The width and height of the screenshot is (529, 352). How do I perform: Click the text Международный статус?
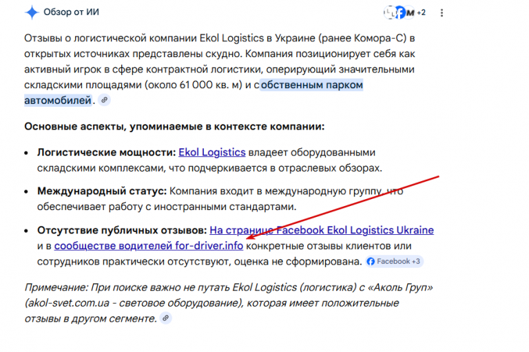102,191
